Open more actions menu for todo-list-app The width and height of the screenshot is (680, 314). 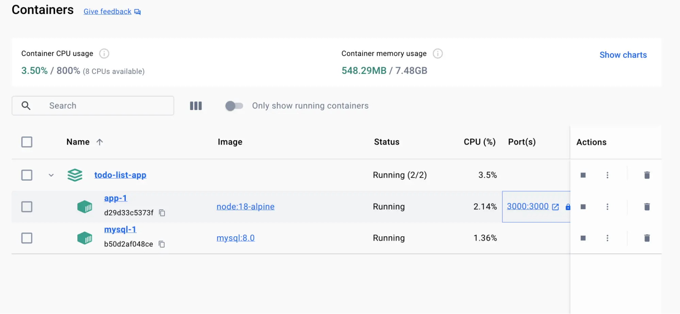(608, 175)
